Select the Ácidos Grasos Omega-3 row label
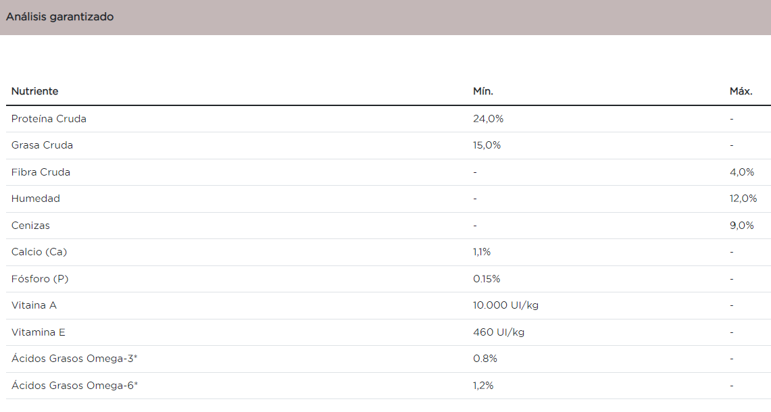The image size is (771, 412). point(74,359)
